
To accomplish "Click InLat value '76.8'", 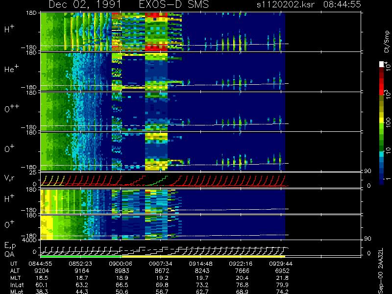I will point(242,285).
